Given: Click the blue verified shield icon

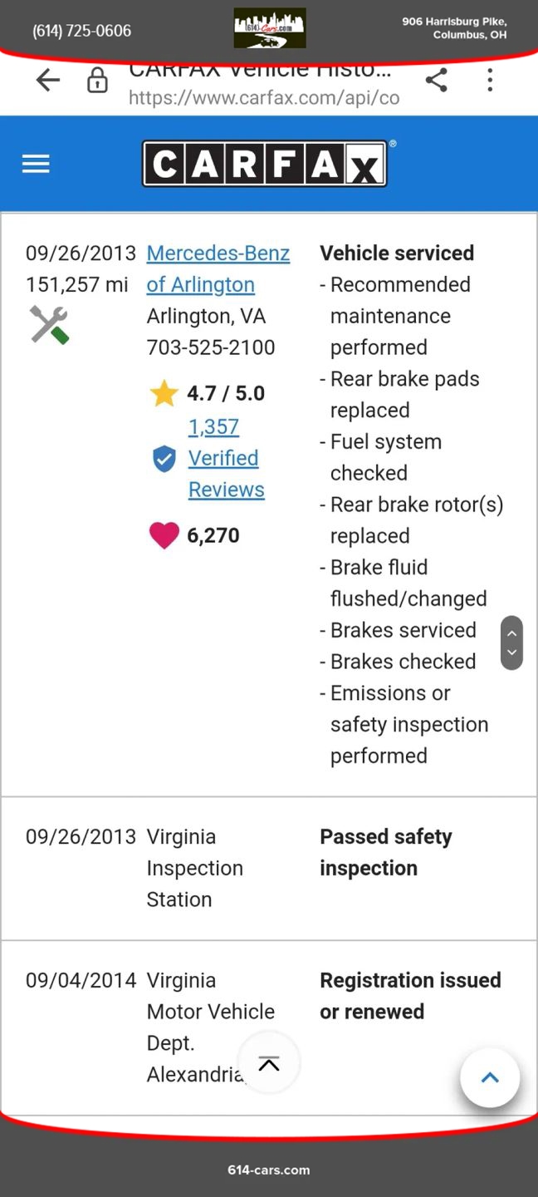Looking at the screenshot, I should (164, 459).
